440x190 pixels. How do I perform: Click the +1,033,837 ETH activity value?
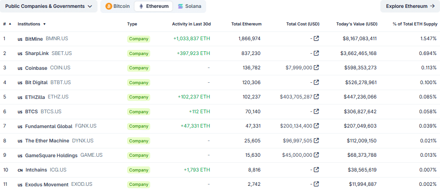click(x=192, y=38)
